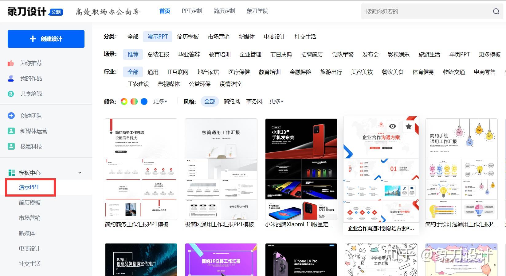Select 电商设计 category filter
This screenshot has width=506, height=276.
coord(275,37)
